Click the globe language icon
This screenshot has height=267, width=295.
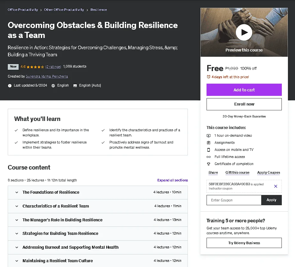pos(53,86)
